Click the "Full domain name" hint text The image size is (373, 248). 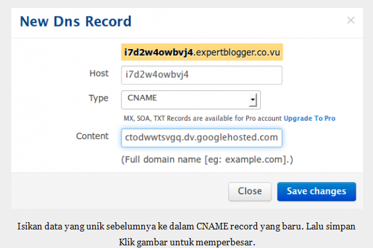click(207, 160)
